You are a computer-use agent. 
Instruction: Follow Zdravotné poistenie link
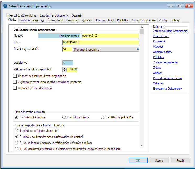[x=165, y=62]
